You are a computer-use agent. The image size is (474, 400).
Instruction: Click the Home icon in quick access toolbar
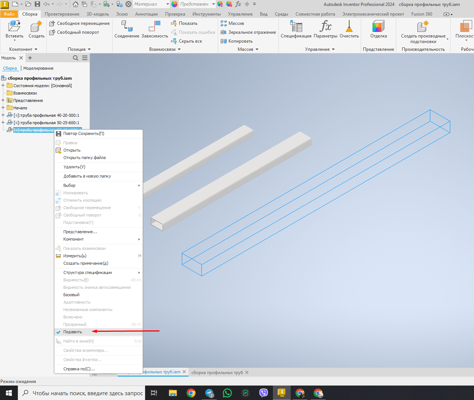click(76, 4)
